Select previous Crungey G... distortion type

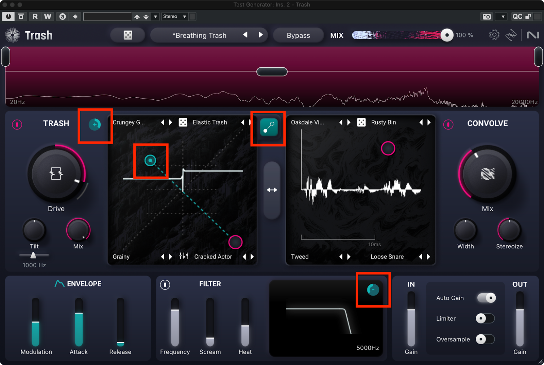click(x=163, y=122)
